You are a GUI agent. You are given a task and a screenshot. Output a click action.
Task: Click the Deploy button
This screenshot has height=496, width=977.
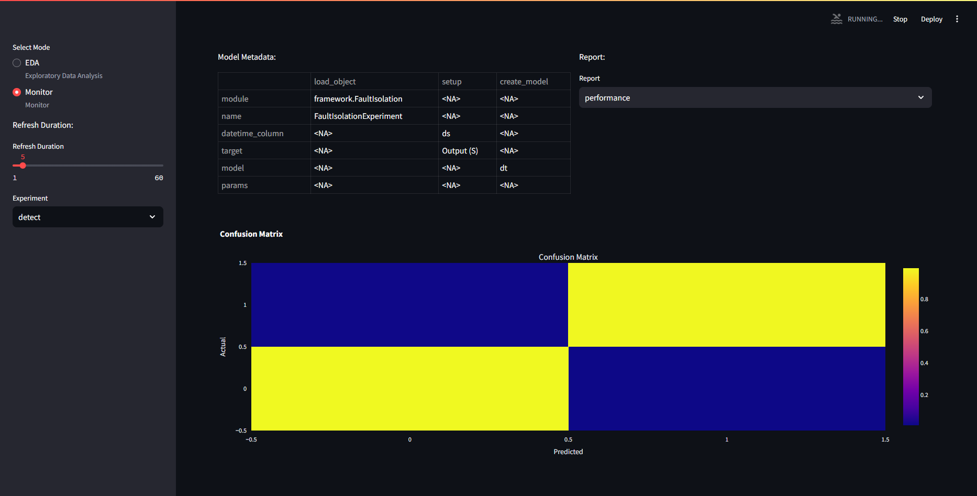coord(931,19)
